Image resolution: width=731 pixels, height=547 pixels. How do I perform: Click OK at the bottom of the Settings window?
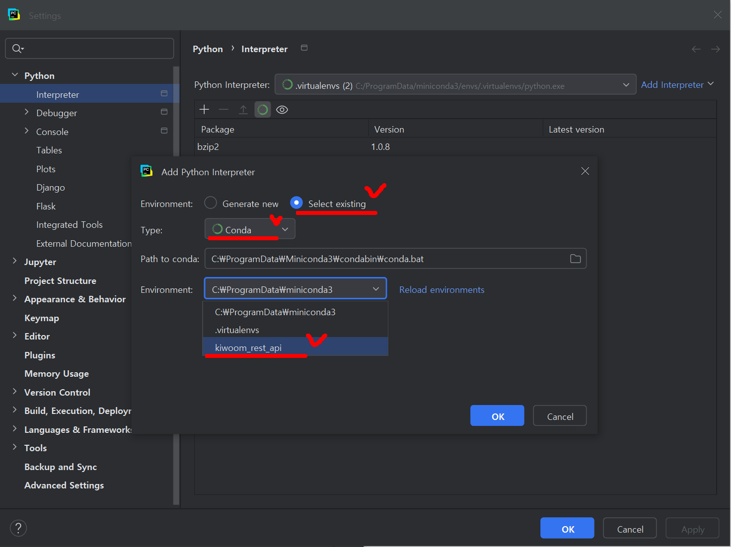[567, 528]
